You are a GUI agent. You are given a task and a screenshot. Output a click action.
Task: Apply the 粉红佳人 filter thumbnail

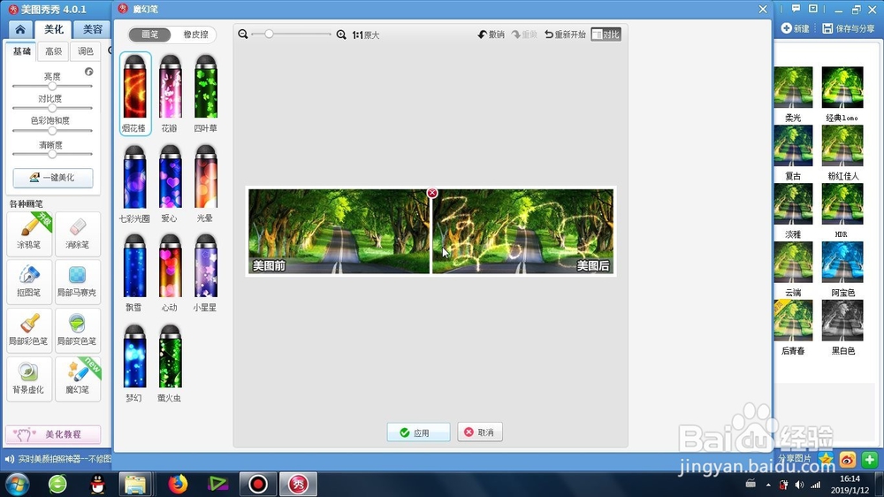(842, 146)
